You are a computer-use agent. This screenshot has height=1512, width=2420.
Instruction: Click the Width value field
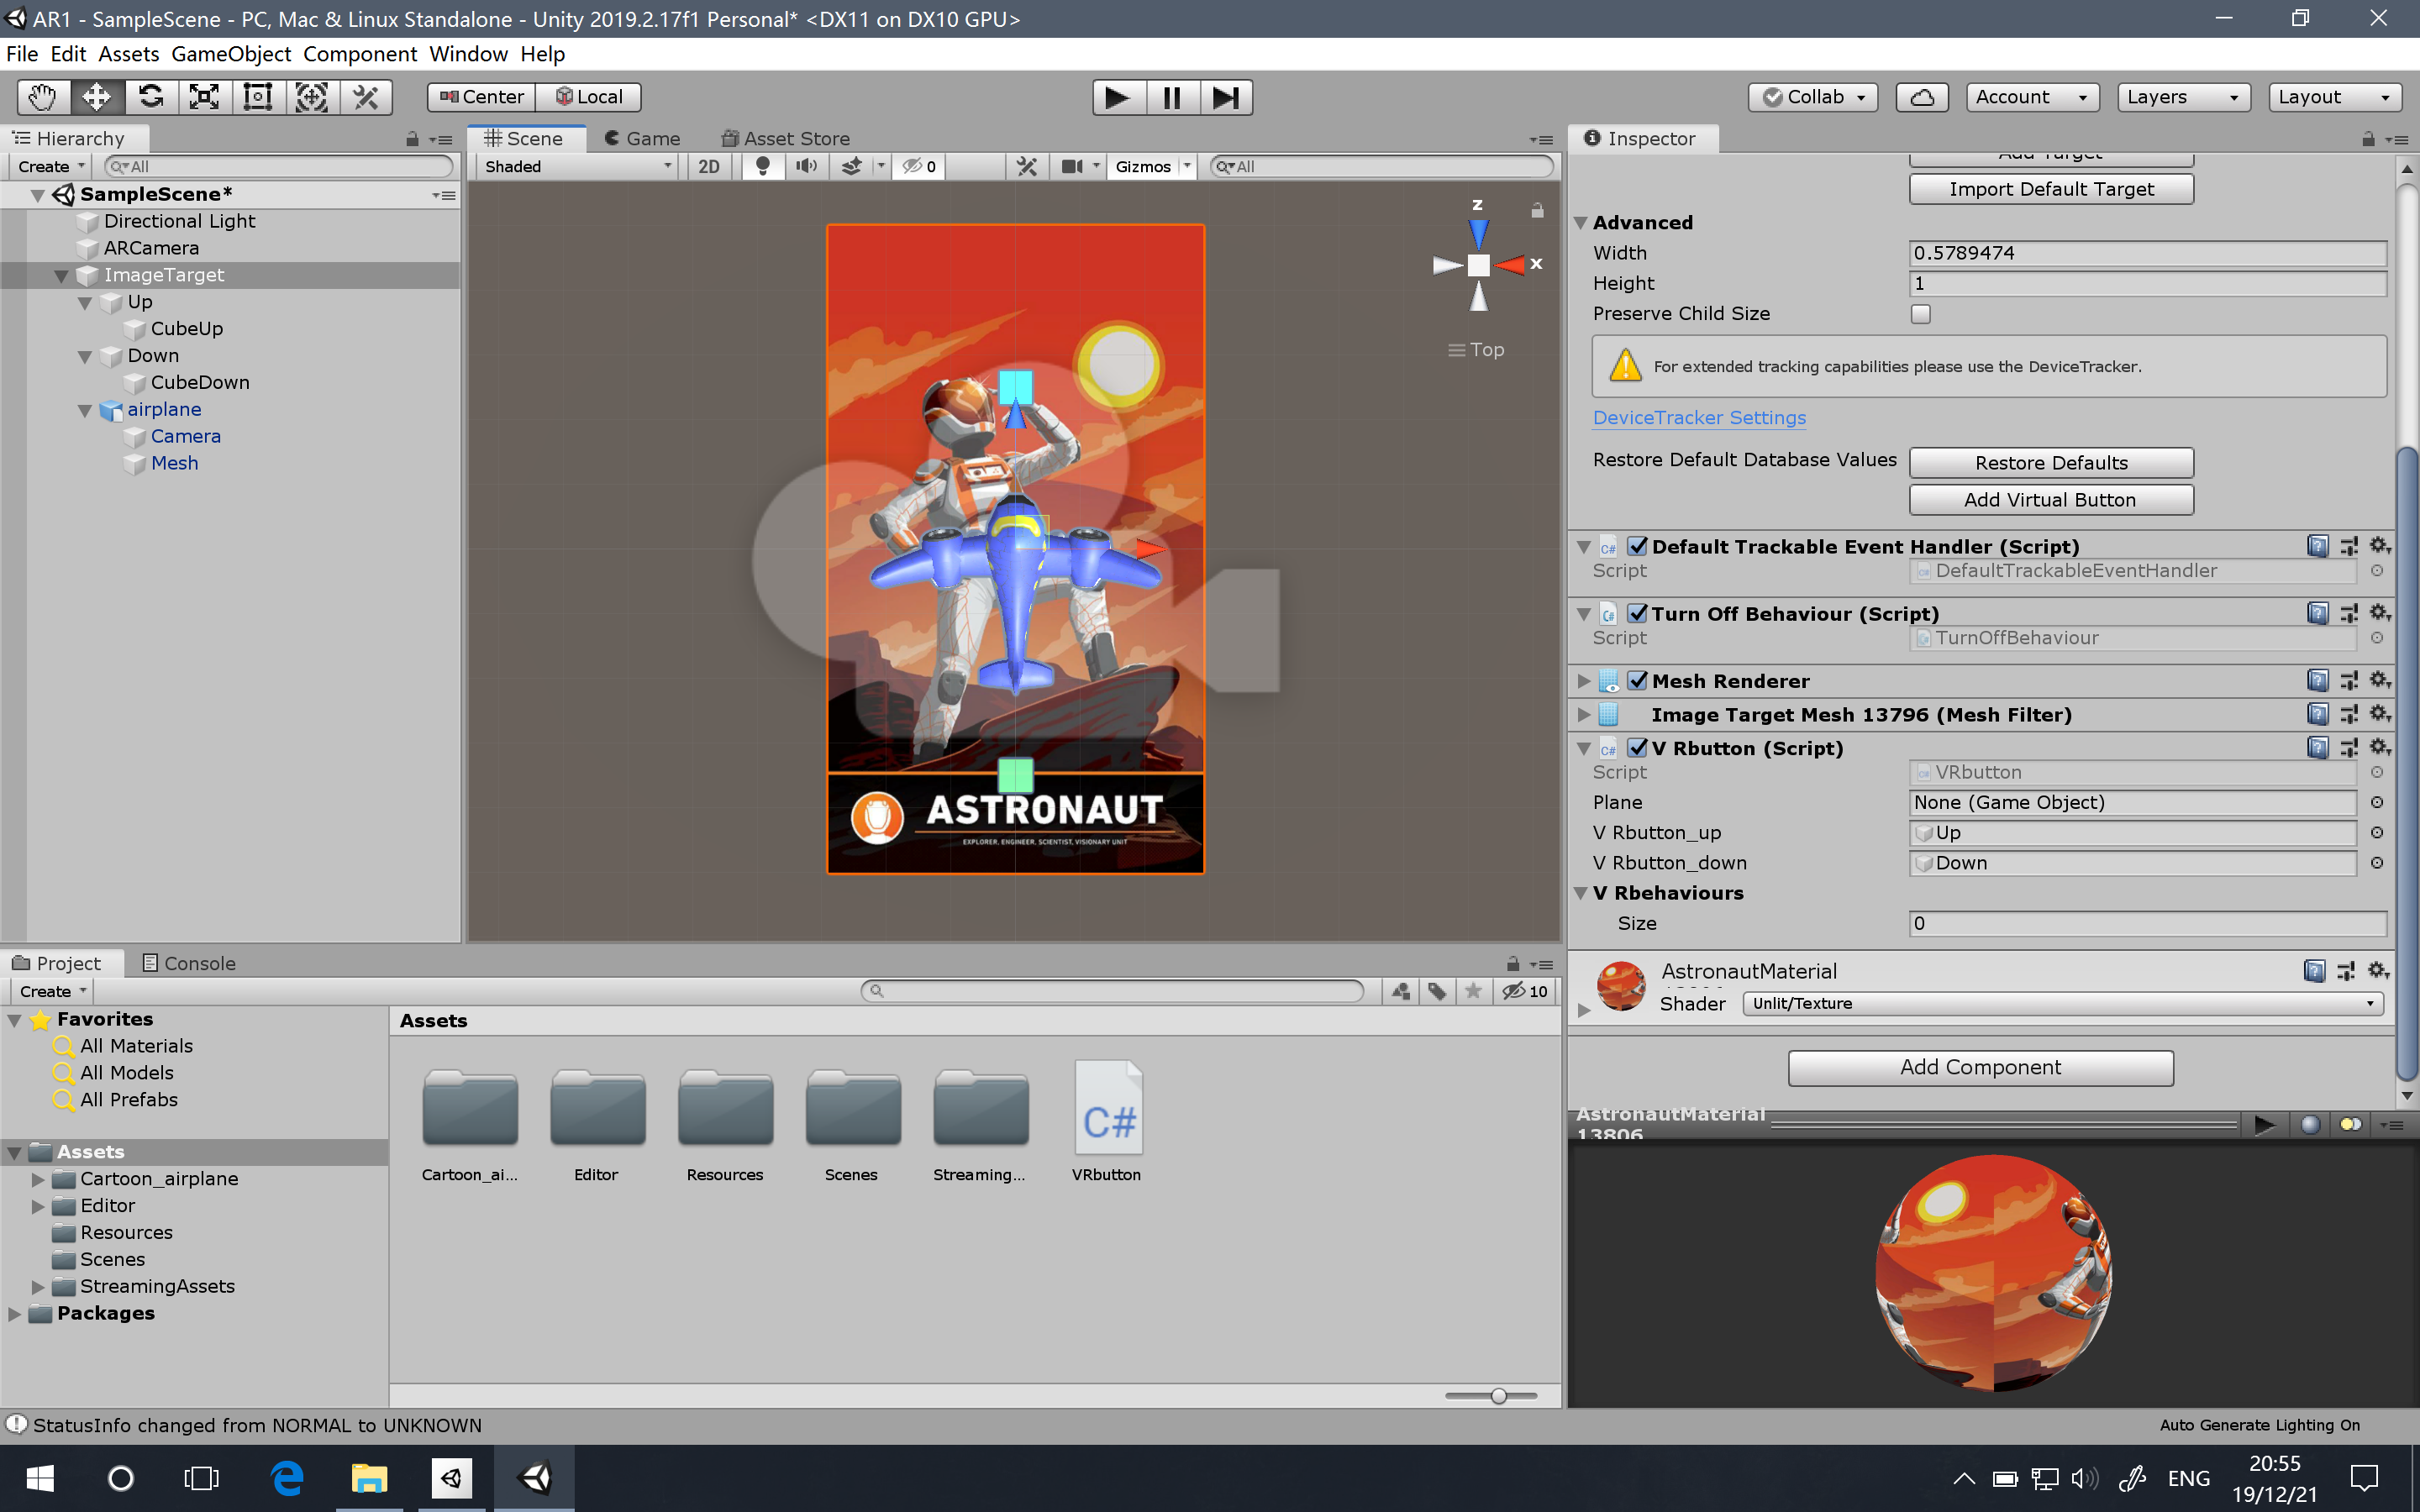2147,253
